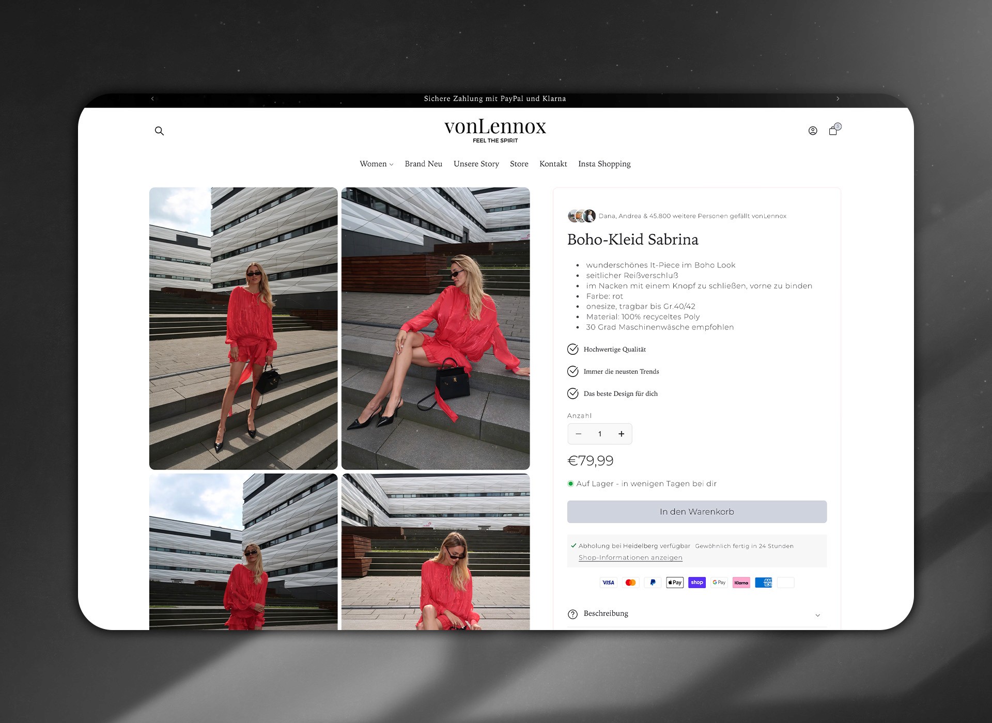This screenshot has height=723, width=992.
Task: Click the Visa payment icon
Action: tap(608, 583)
